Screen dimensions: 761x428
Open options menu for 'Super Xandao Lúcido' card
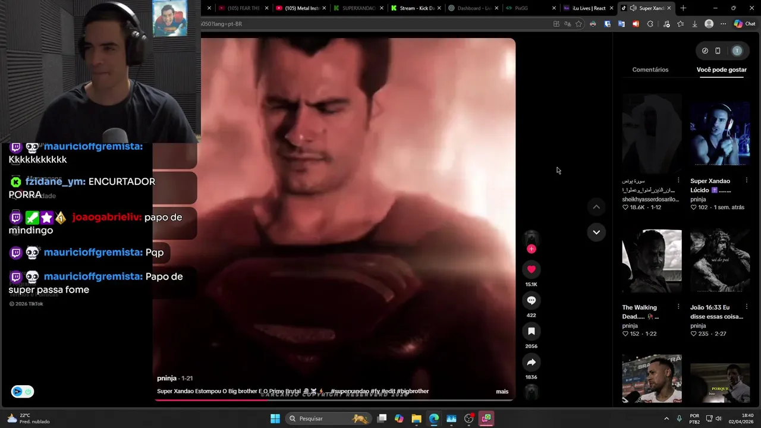pos(747,180)
